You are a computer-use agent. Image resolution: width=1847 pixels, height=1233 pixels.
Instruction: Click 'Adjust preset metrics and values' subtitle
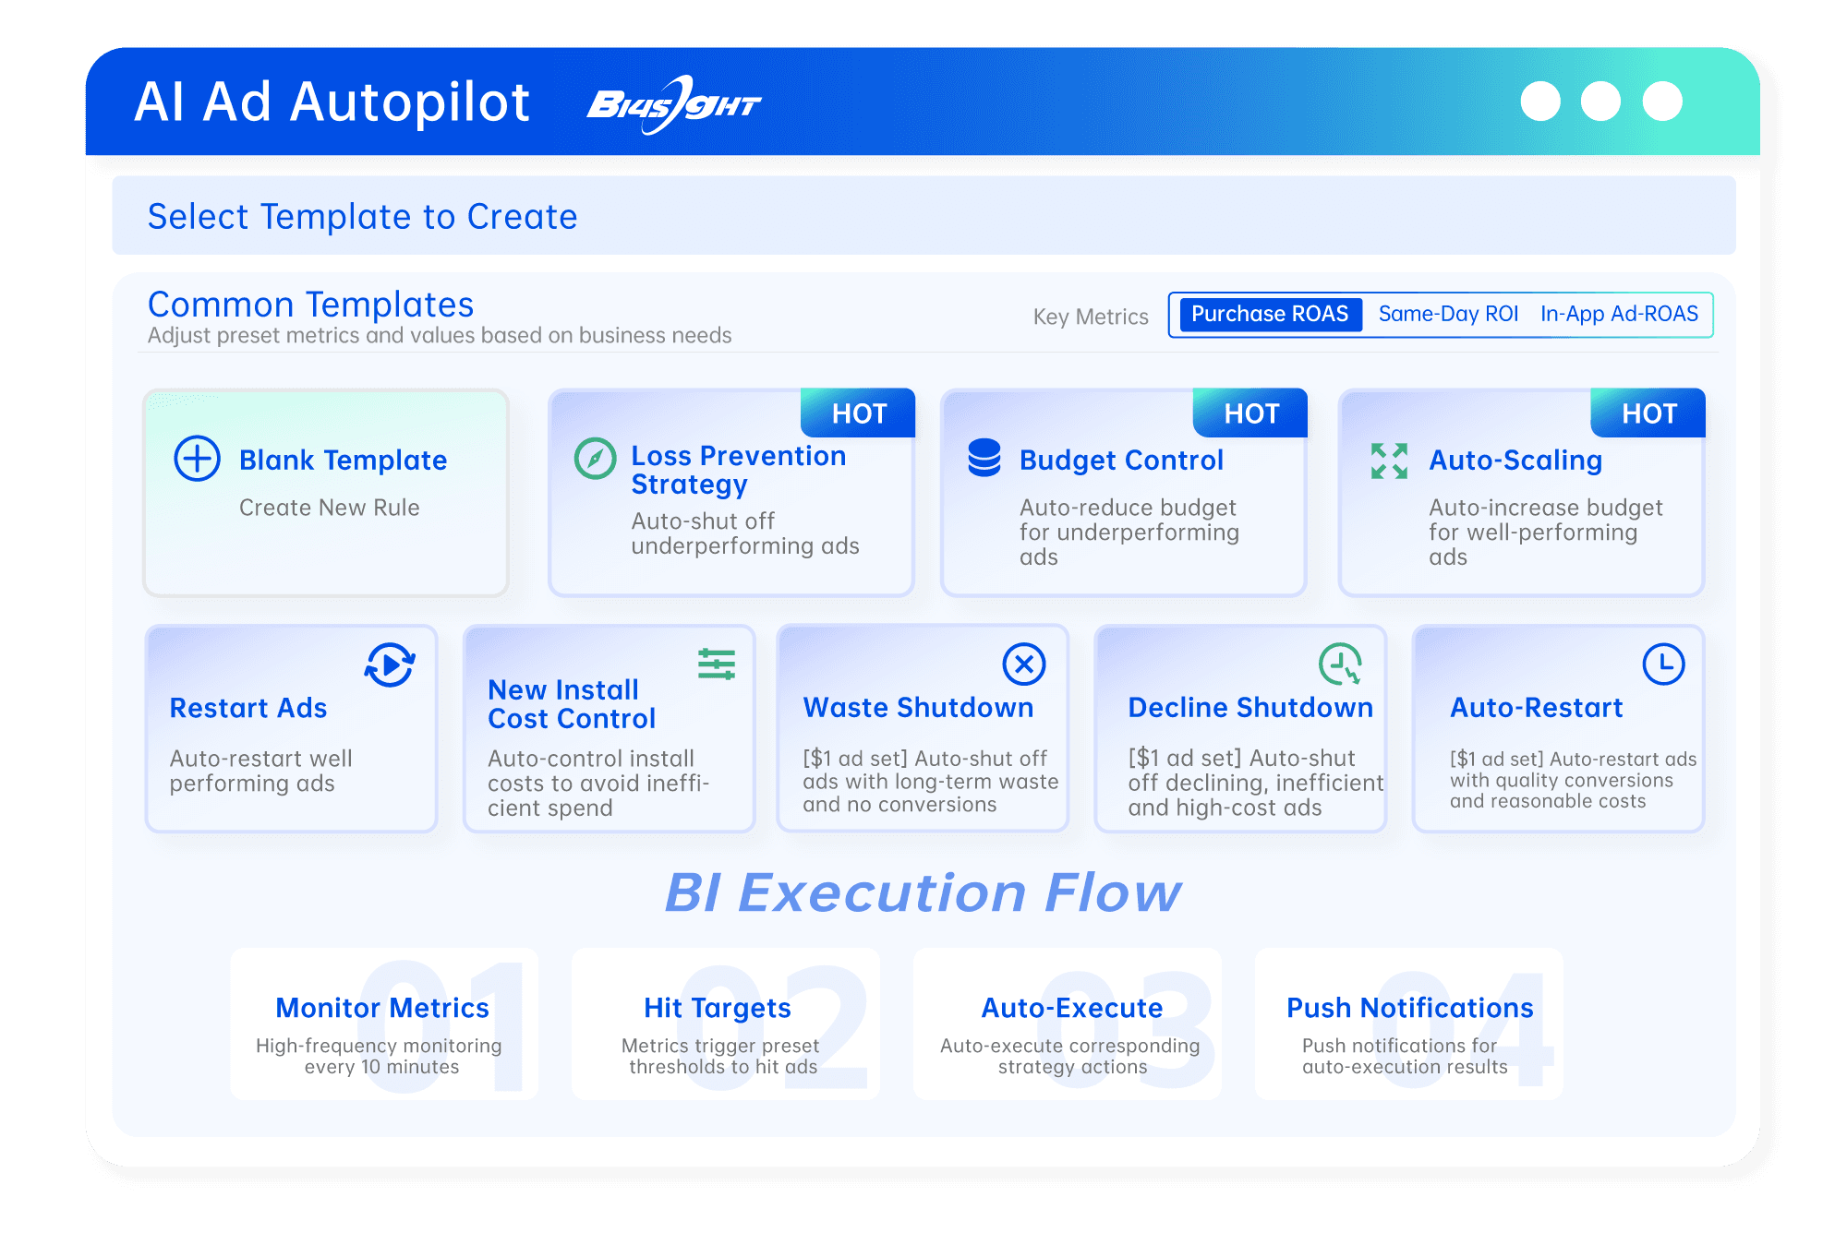(x=440, y=335)
